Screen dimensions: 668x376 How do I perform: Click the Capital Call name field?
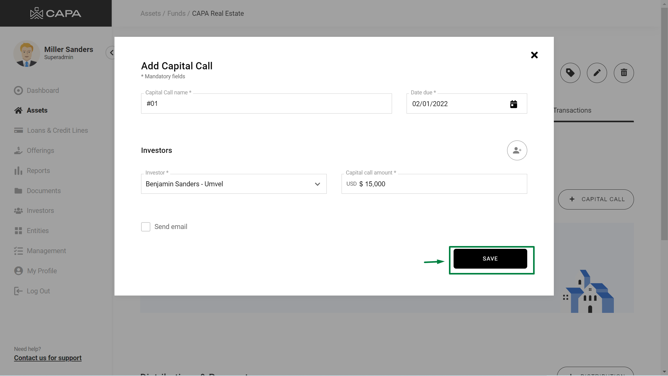point(266,104)
